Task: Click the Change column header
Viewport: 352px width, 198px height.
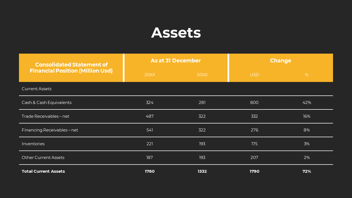Action: [280, 61]
